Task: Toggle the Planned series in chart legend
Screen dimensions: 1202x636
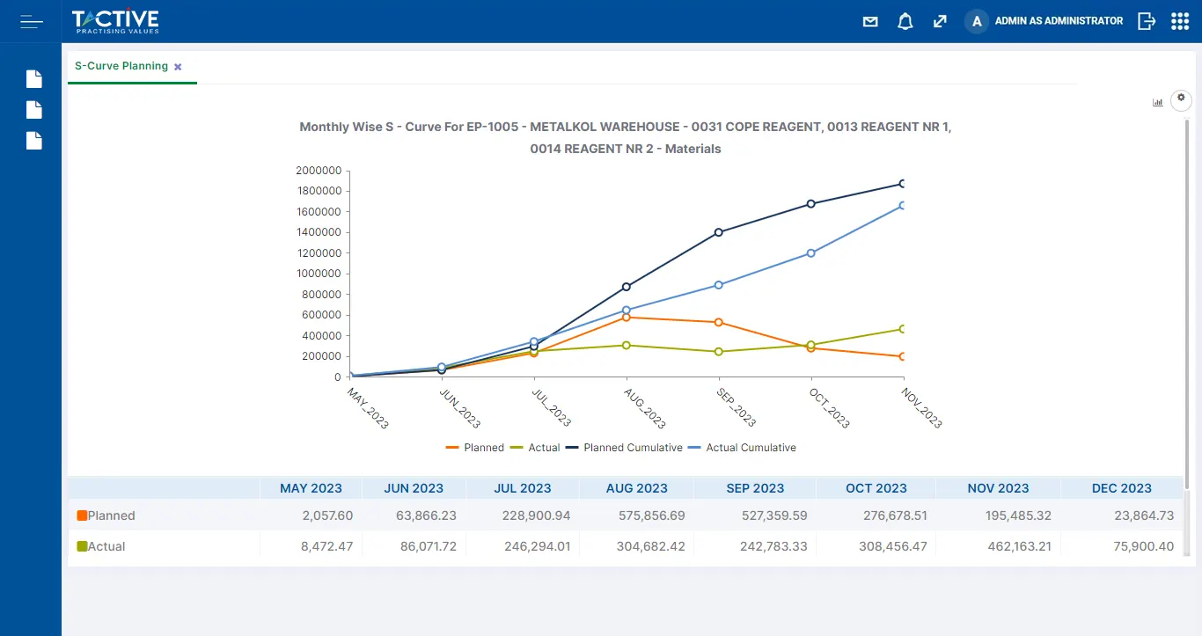Action: (x=475, y=448)
